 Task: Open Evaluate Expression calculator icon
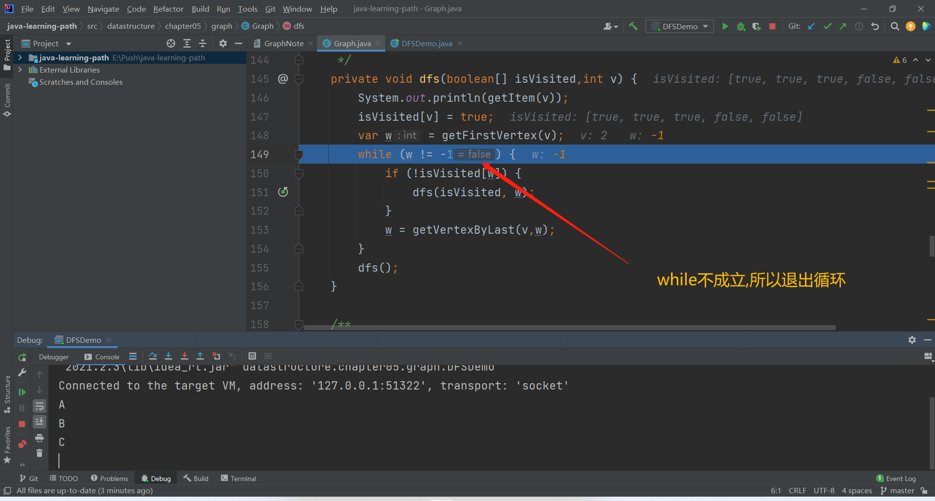click(x=252, y=356)
